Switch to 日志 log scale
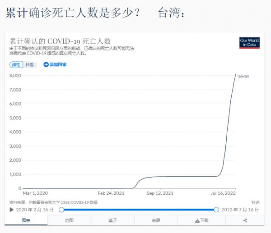271x233 pixels. [x=30, y=64]
